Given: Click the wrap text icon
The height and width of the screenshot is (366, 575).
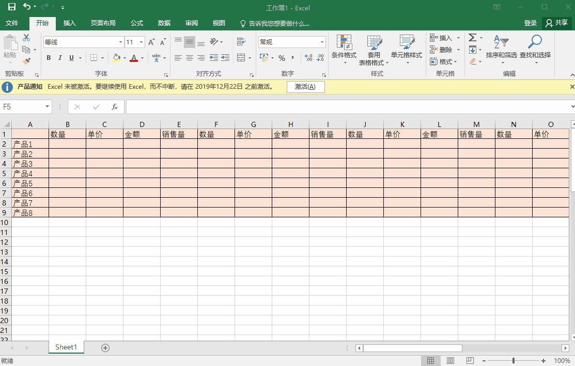Looking at the screenshot, I should [241, 41].
